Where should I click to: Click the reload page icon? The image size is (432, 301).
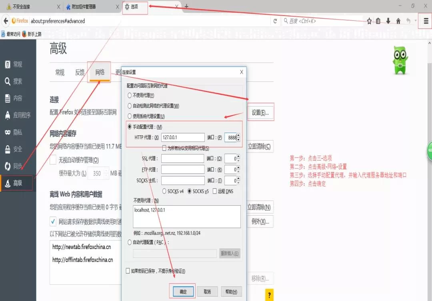(275, 21)
